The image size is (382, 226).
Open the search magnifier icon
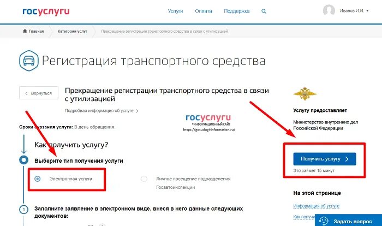(264, 11)
